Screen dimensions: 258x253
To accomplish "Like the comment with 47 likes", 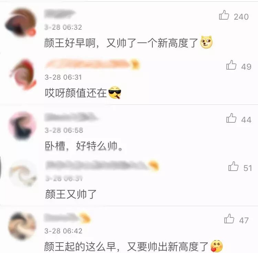I will click(229, 219).
